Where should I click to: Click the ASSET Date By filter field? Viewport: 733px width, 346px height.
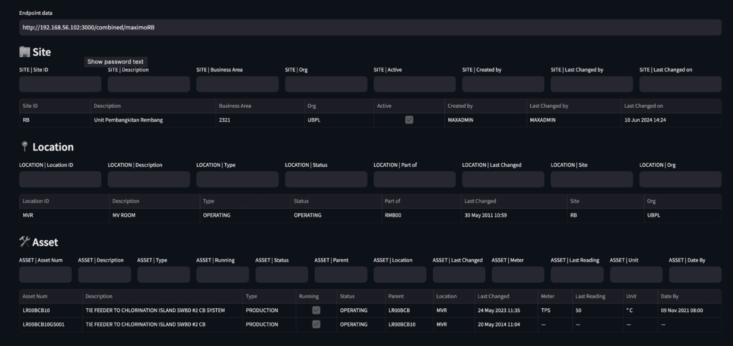tap(695, 274)
